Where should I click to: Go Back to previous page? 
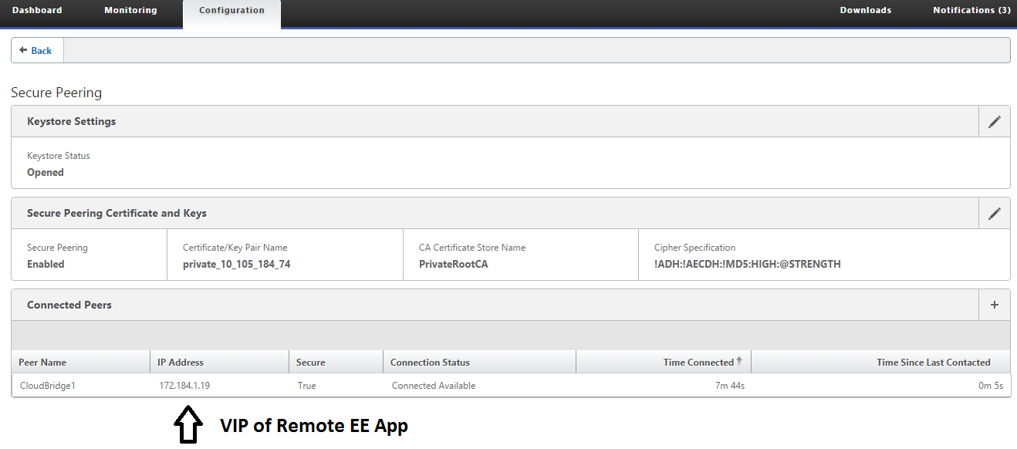(x=36, y=51)
